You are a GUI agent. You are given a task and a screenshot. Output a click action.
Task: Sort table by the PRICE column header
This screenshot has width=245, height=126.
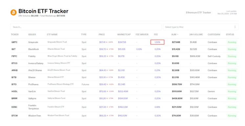[102, 35]
